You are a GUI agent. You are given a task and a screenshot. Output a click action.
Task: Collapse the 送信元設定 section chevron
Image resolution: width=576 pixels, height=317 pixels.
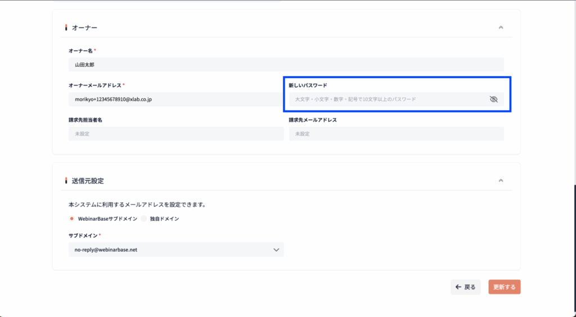pyautogui.click(x=501, y=181)
